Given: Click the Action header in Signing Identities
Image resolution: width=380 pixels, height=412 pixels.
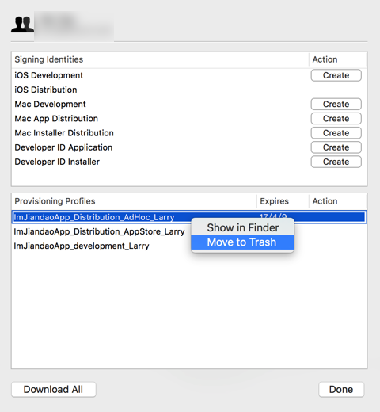Looking at the screenshot, I should pyautogui.click(x=338, y=59).
